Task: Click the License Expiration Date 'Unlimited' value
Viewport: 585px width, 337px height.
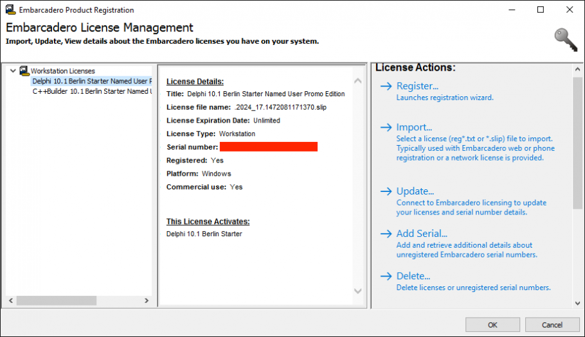Action: [266, 121]
